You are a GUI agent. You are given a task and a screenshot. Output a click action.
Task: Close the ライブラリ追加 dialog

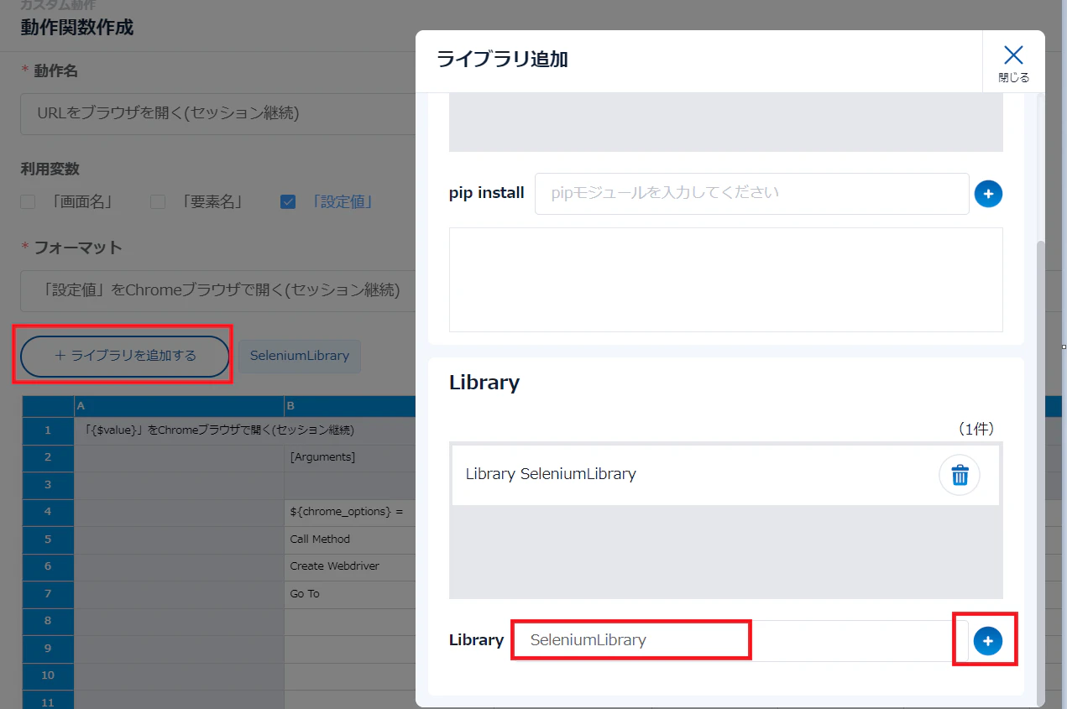[x=1013, y=62]
